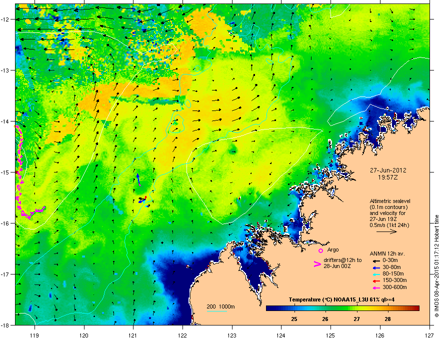Click colorbar tick label 28

(388, 319)
